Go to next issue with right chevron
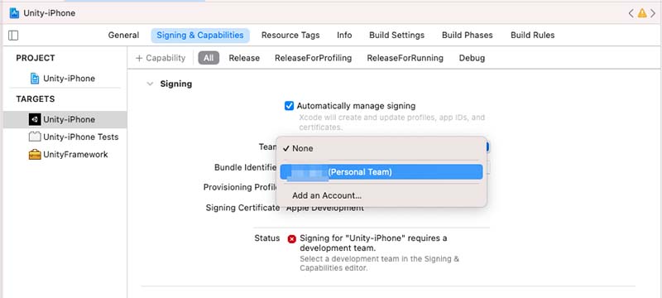Image resolution: width=662 pixels, height=298 pixels. (x=653, y=13)
